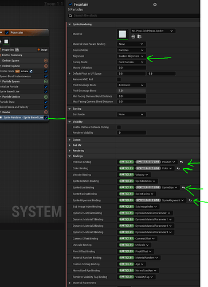Open Custom Sorting Binding Age dropdown

pyautogui.click(x=139, y=264)
